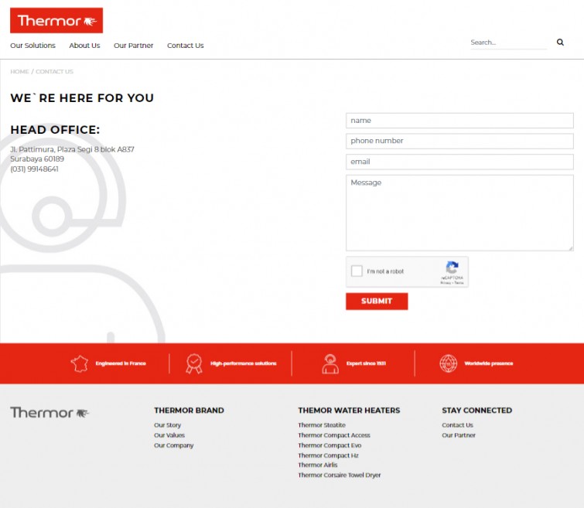Click the reCAPTCHA logo icon
Screen dimensions: 584x508
452,268
